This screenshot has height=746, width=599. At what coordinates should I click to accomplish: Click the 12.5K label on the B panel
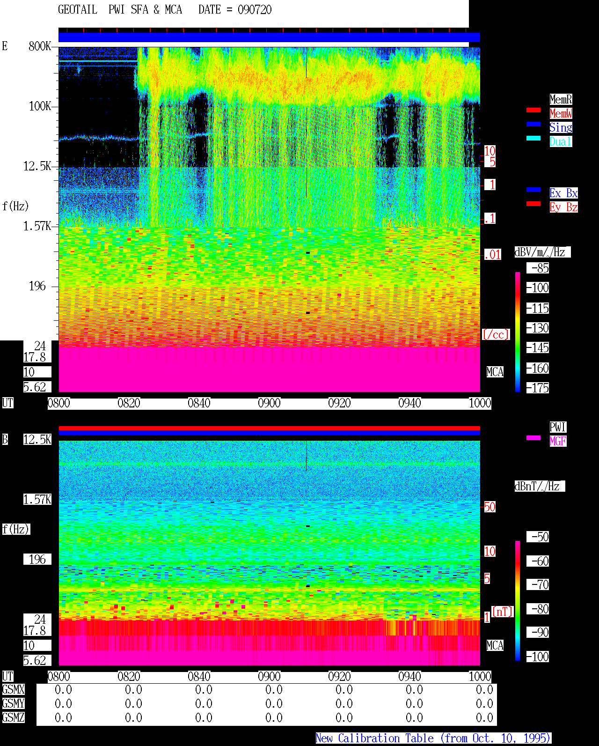(37, 439)
